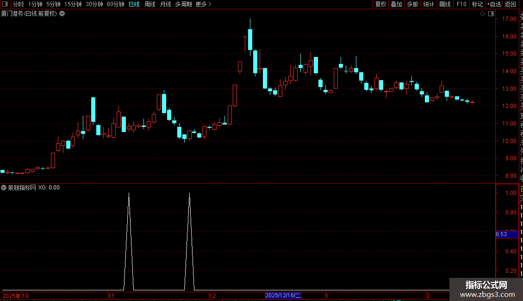
Task: Click the 股朋指标网 indicator name
Action: (22, 188)
